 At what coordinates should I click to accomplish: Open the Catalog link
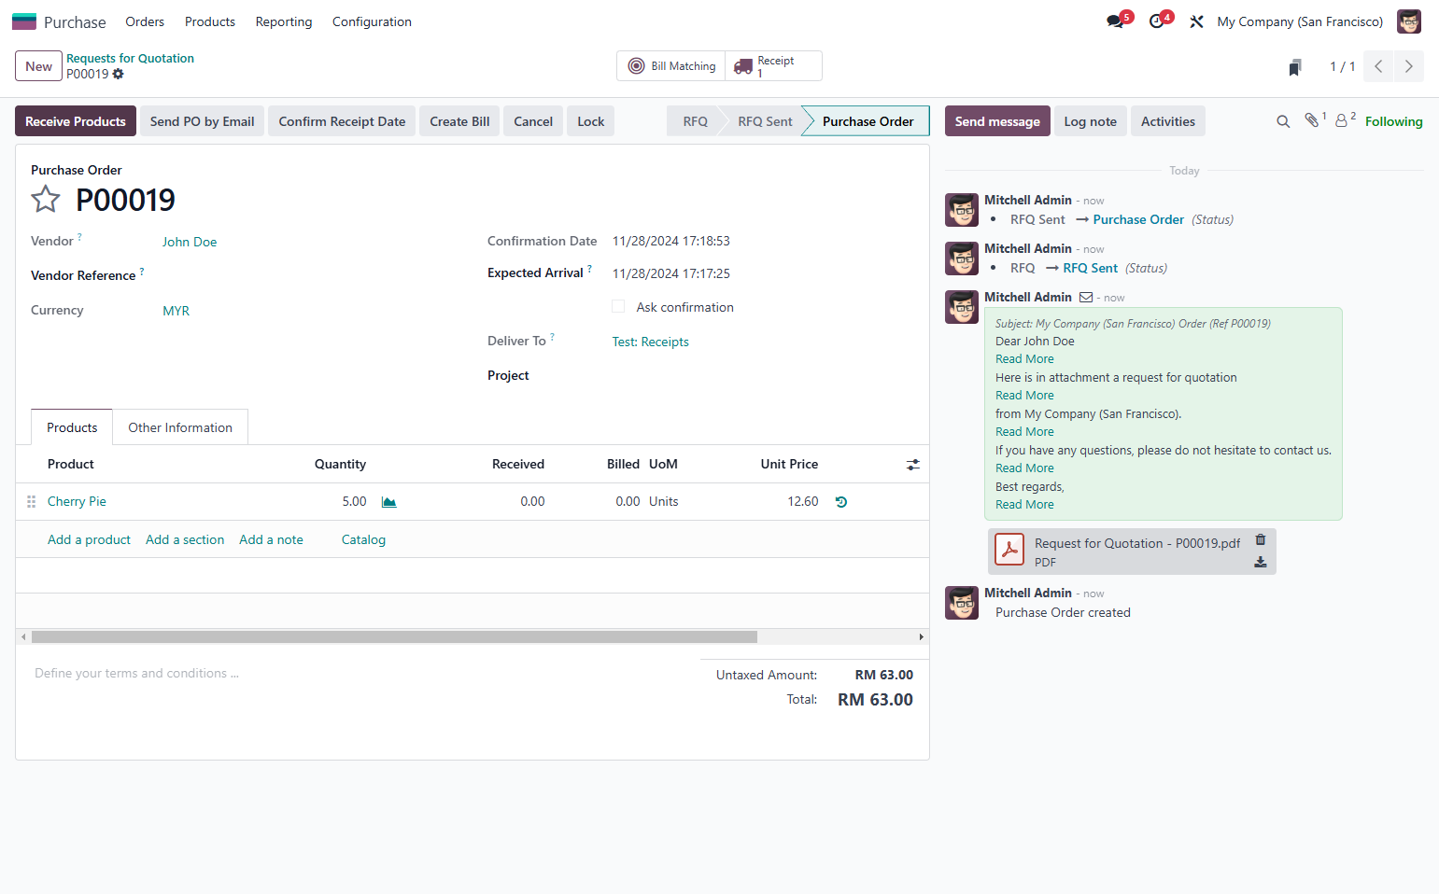click(363, 539)
